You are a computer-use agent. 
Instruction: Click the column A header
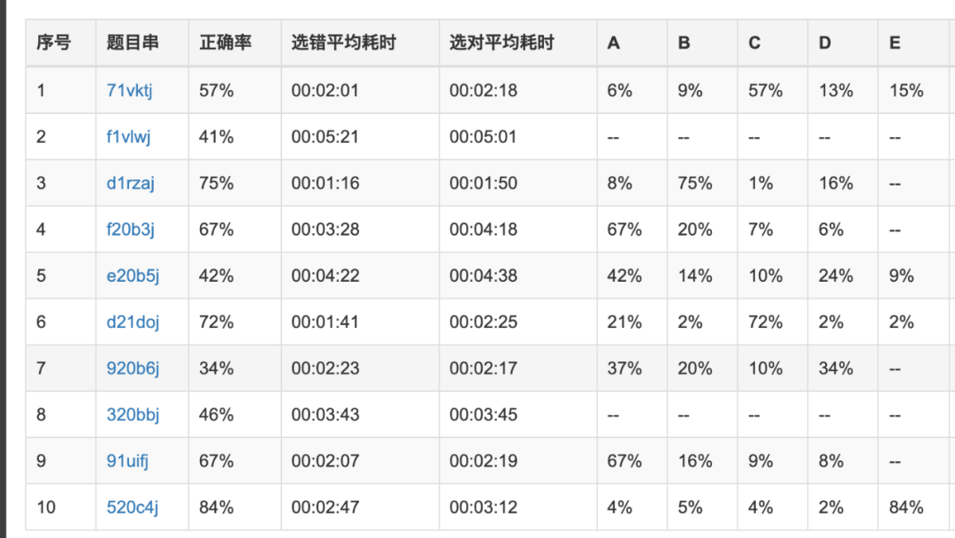tap(613, 42)
